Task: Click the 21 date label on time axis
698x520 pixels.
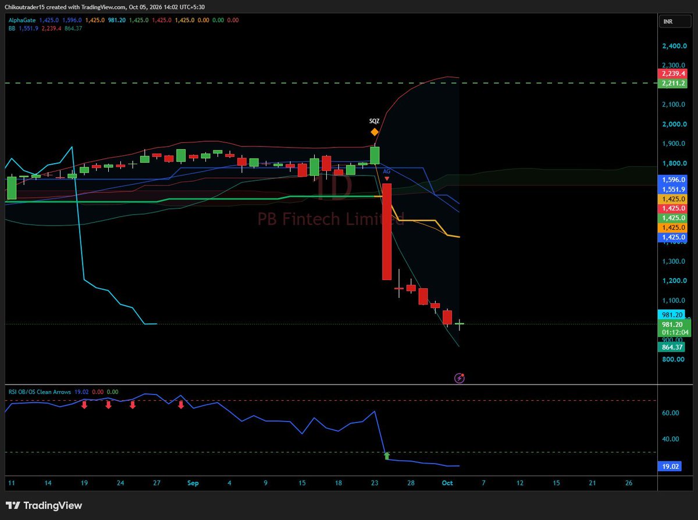Action: click(x=592, y=483)
